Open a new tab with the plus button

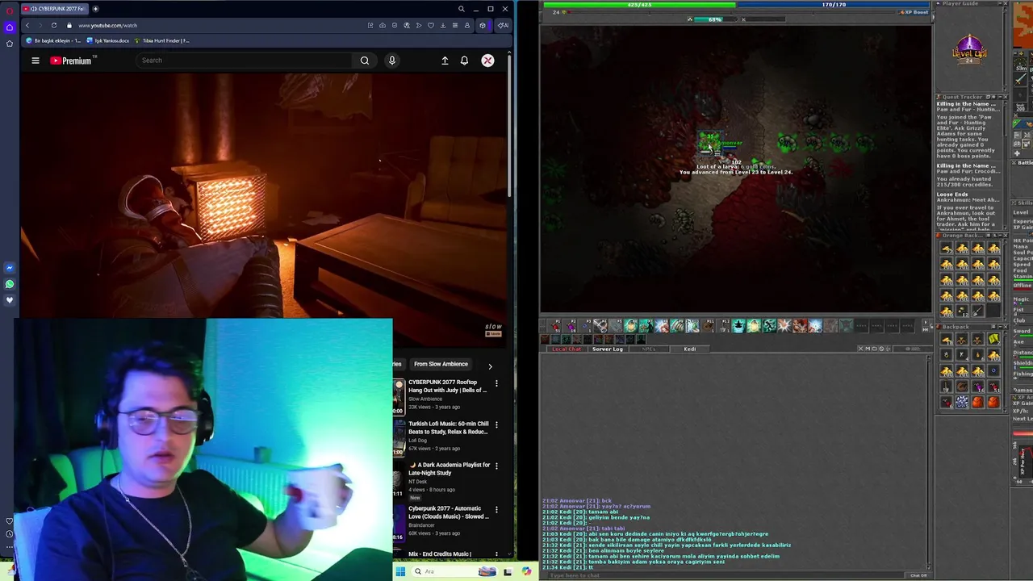point(95,9)
